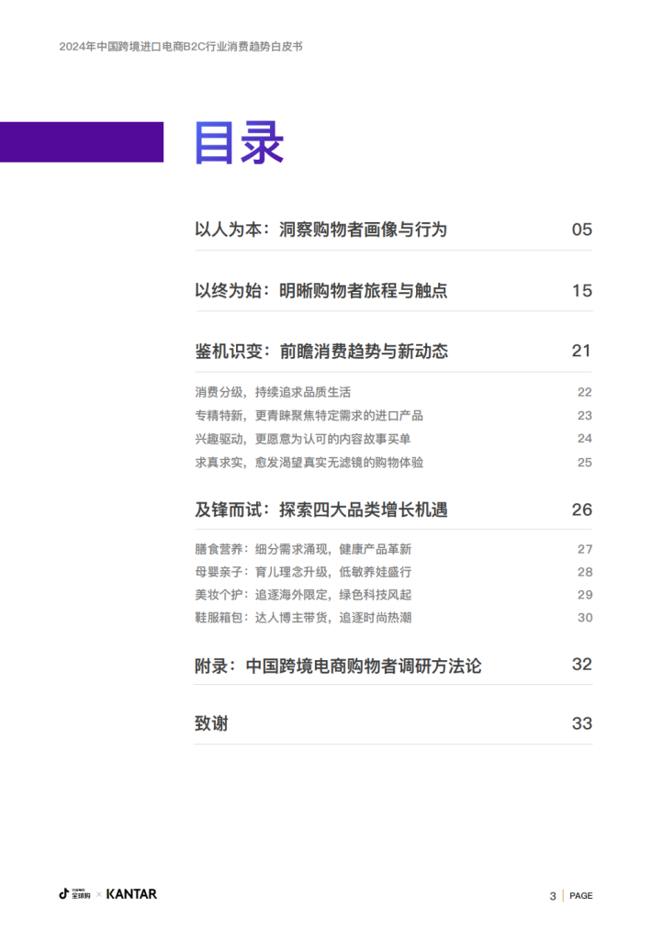Select entry '消费分级，持续追求品质生活'
The height and width of the screenshot is (941, 652).
click(x=273, y=392)
